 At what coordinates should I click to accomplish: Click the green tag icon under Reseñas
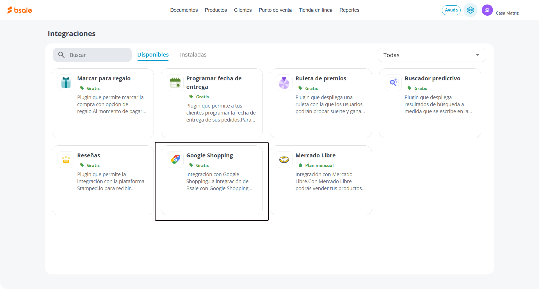[82, 165]
